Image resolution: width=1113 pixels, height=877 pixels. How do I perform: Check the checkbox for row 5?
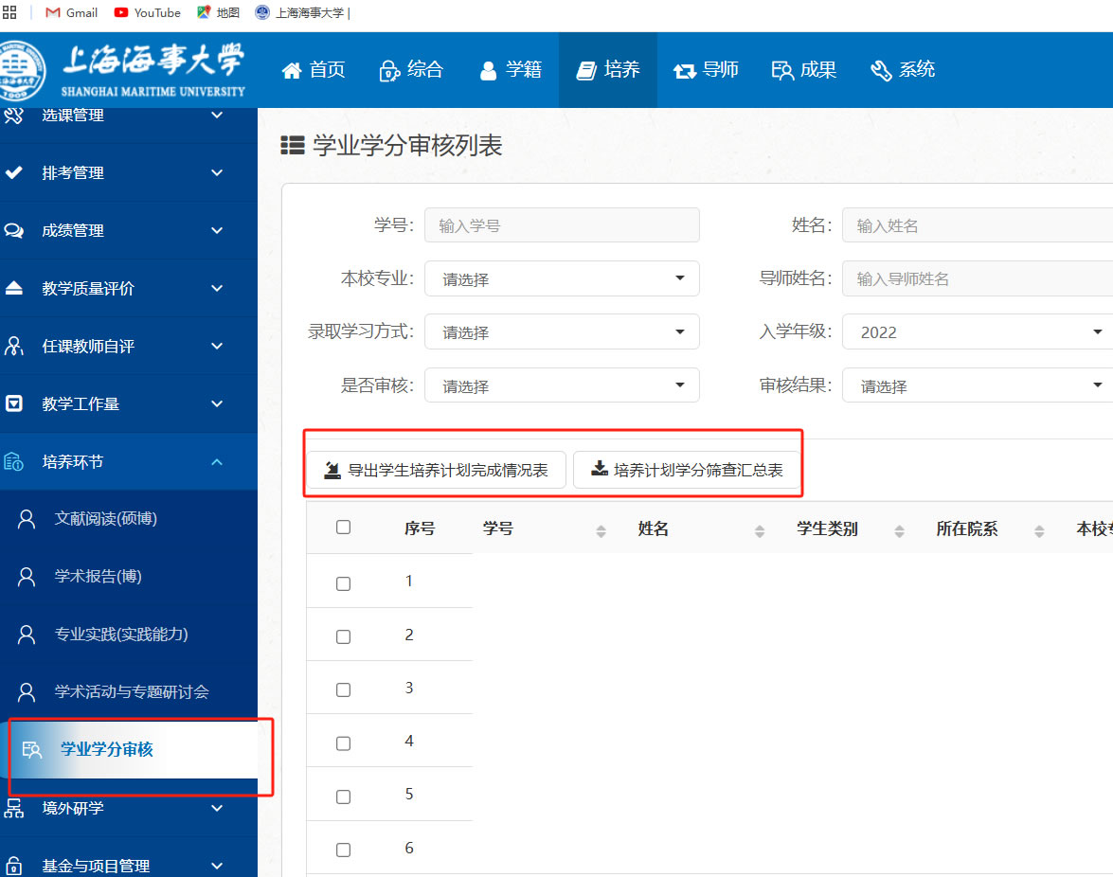tap(344, 796)
